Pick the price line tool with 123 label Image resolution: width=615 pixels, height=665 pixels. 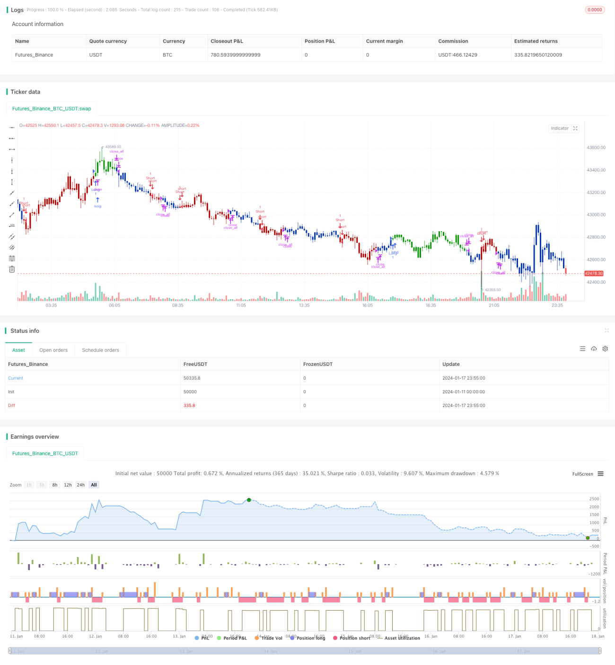(12, 226)
